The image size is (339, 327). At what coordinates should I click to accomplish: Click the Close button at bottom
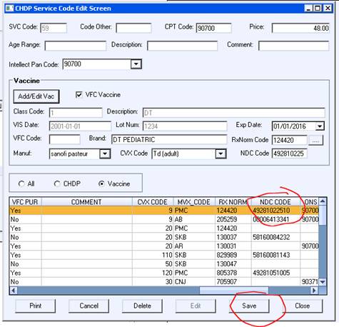click(x=303, y=306)
